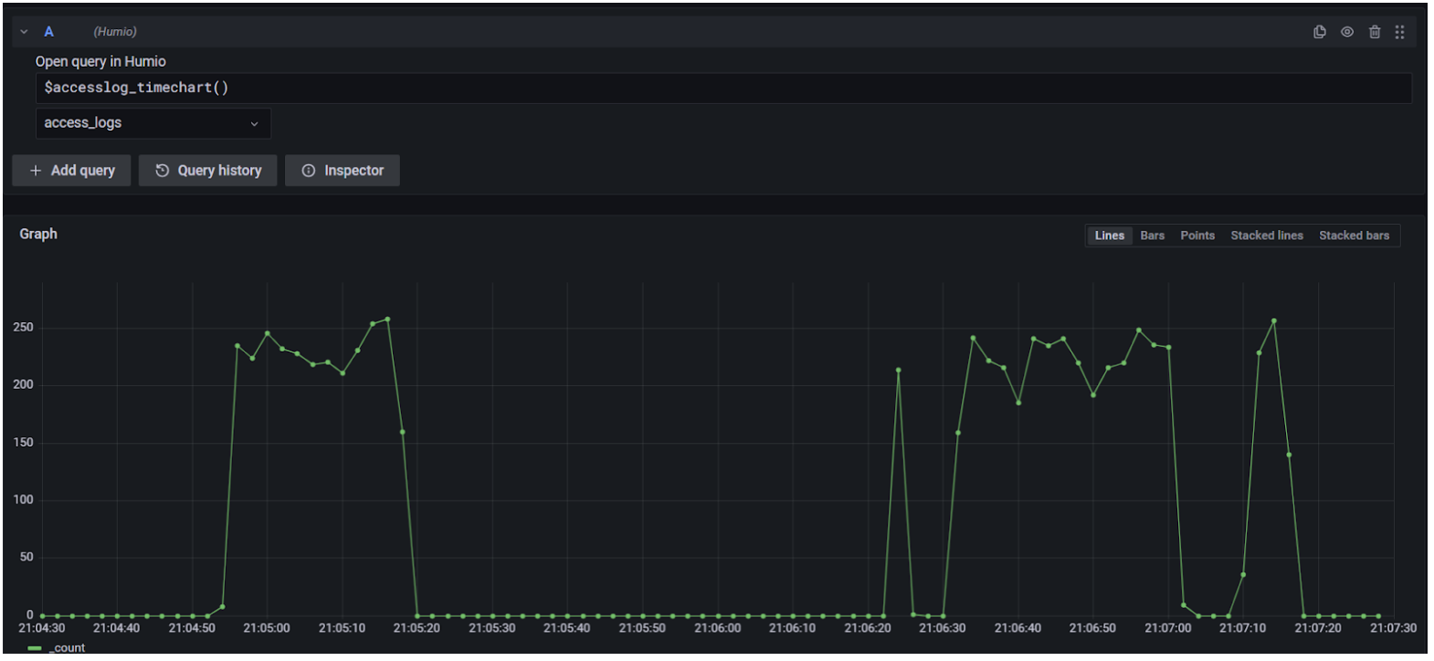Click the (Humio) datasource label
Image resolution: width=1434 pixels, height=661 pixels.
pyautogui.click(x=115, y=32)
